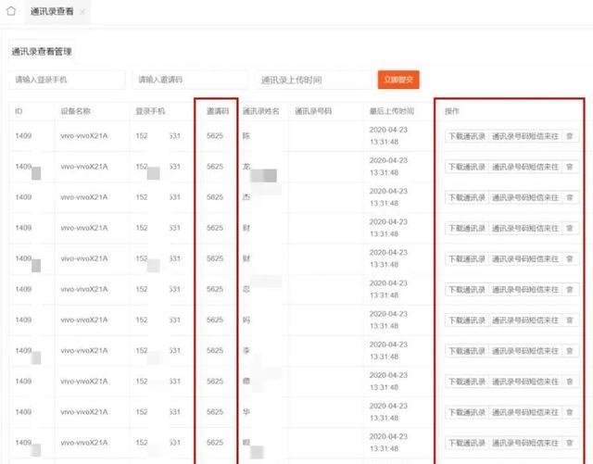593x464 pixels.
Task: Open 通讯录号码短信来往 for the 妈 row
Action: tap(525, 320)
